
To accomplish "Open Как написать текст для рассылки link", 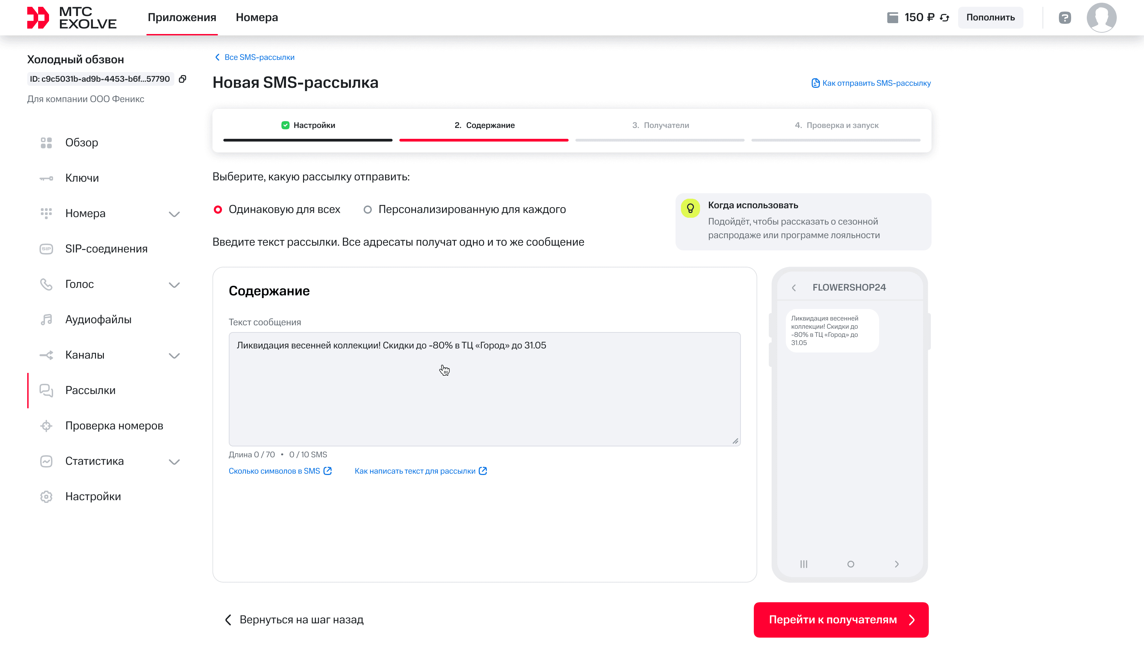I will coord(421,471).
